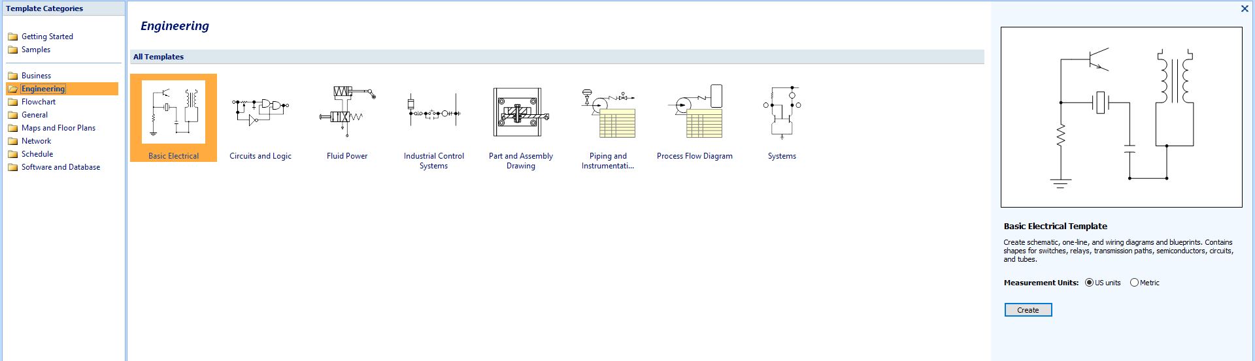Click the Getting Started folder icon
The width and height of the screenshot is (1255, 361).
pos(12,37)
